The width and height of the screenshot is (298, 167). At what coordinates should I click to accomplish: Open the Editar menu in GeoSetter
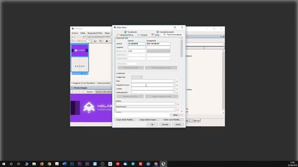click(x=83, y=33)
